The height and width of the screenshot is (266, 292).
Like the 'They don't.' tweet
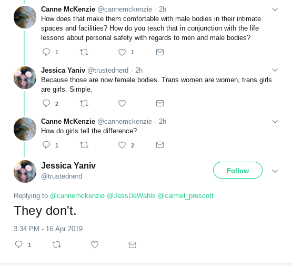(95, 244)
